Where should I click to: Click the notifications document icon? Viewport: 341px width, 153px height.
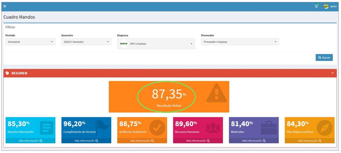coord(317,6)
